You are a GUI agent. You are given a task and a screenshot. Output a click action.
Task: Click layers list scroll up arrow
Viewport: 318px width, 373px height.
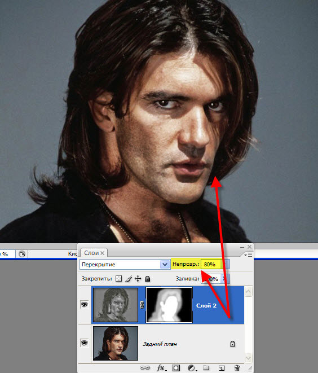pos(248,291)
